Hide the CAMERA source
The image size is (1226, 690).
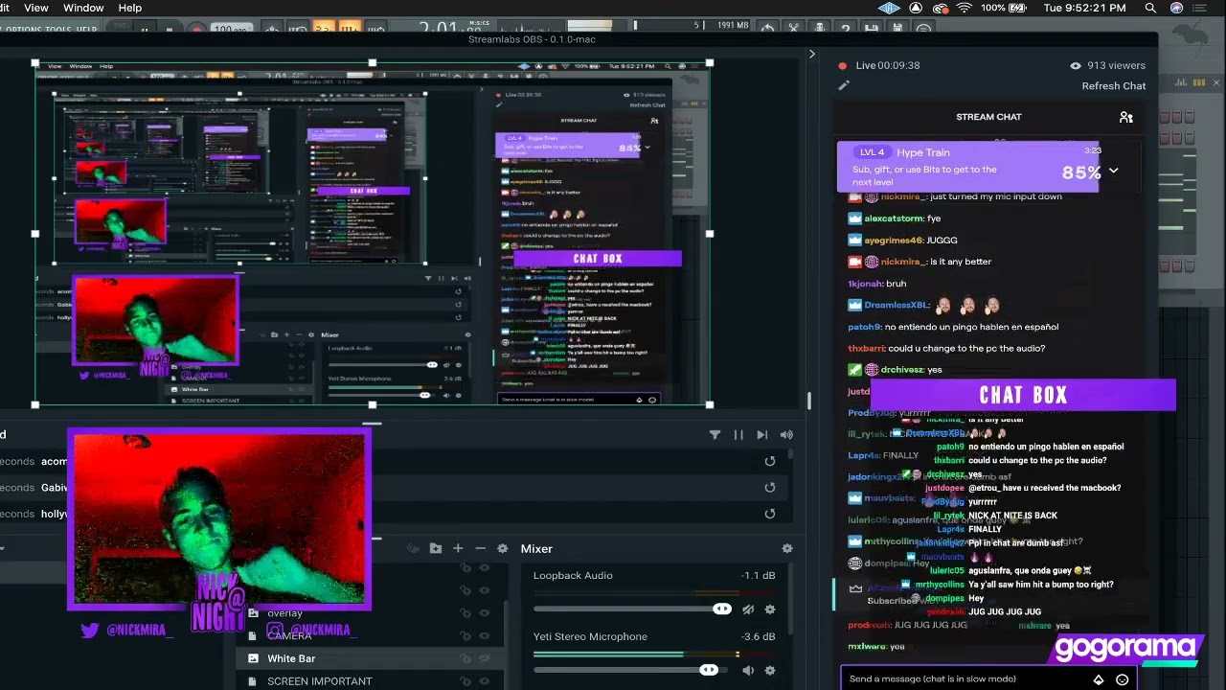[x=484, y=635]
